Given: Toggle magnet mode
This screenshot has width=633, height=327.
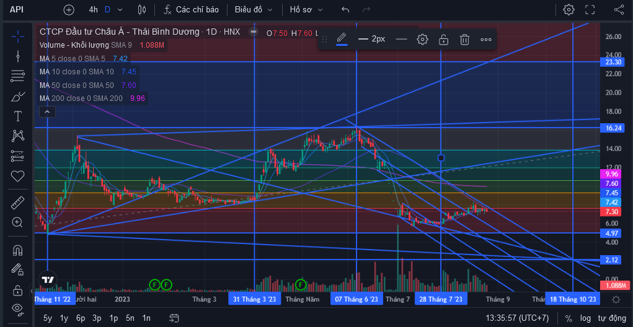Looking at the screenshot, I should click(x=18, y=250).
